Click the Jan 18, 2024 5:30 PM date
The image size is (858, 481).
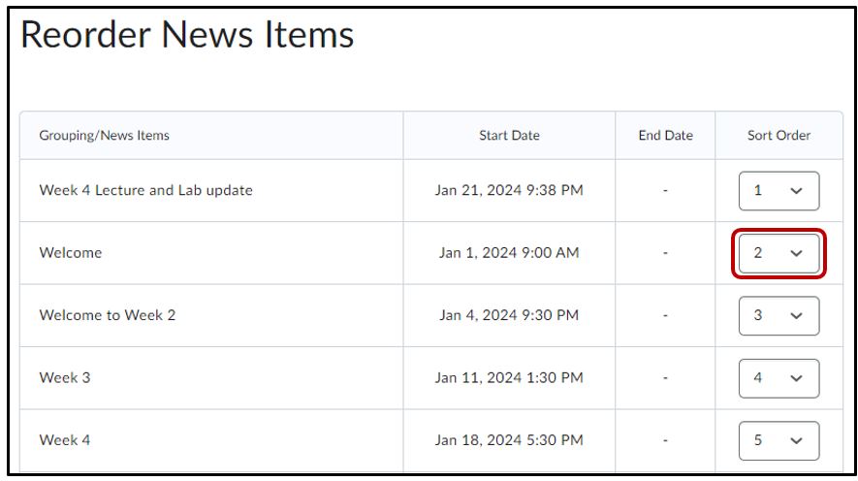[x=509, y=439]
